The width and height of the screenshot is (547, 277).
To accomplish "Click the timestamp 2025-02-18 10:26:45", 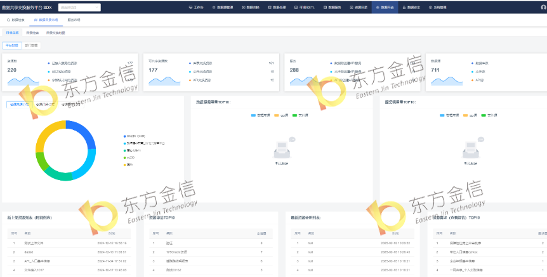I will [395, 252].
